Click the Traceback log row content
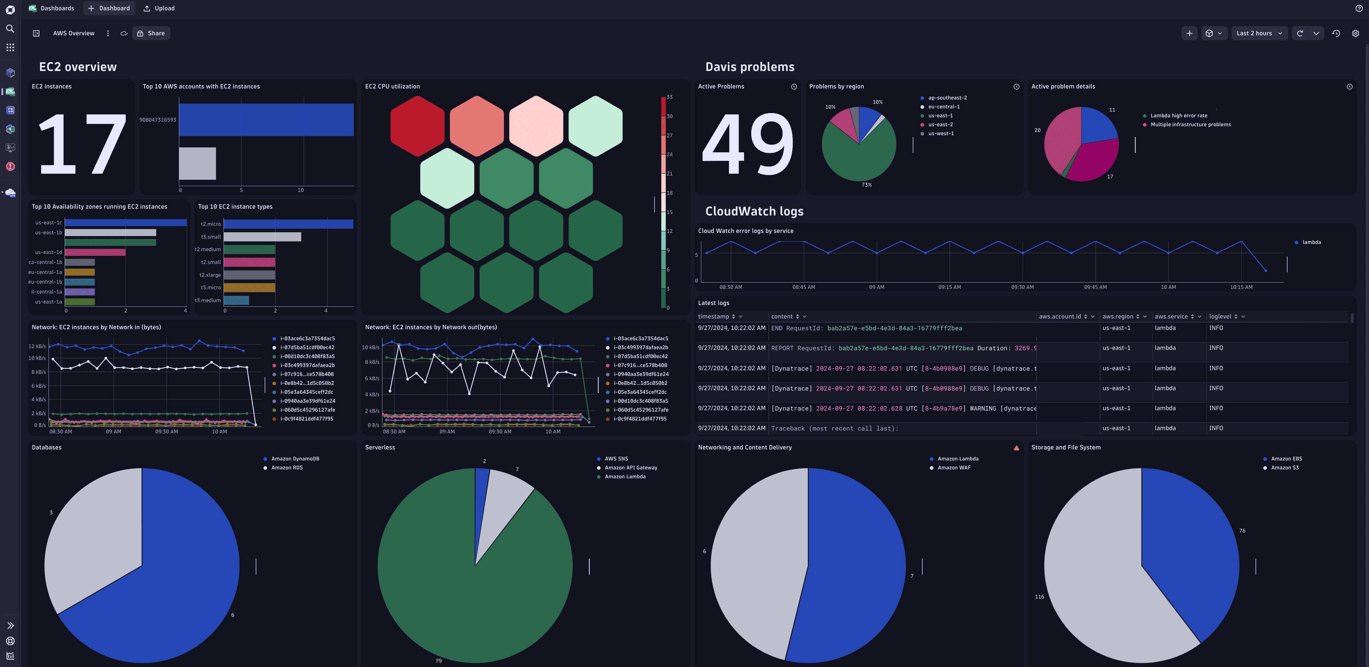1369x667 pixels. coord(834,429)
